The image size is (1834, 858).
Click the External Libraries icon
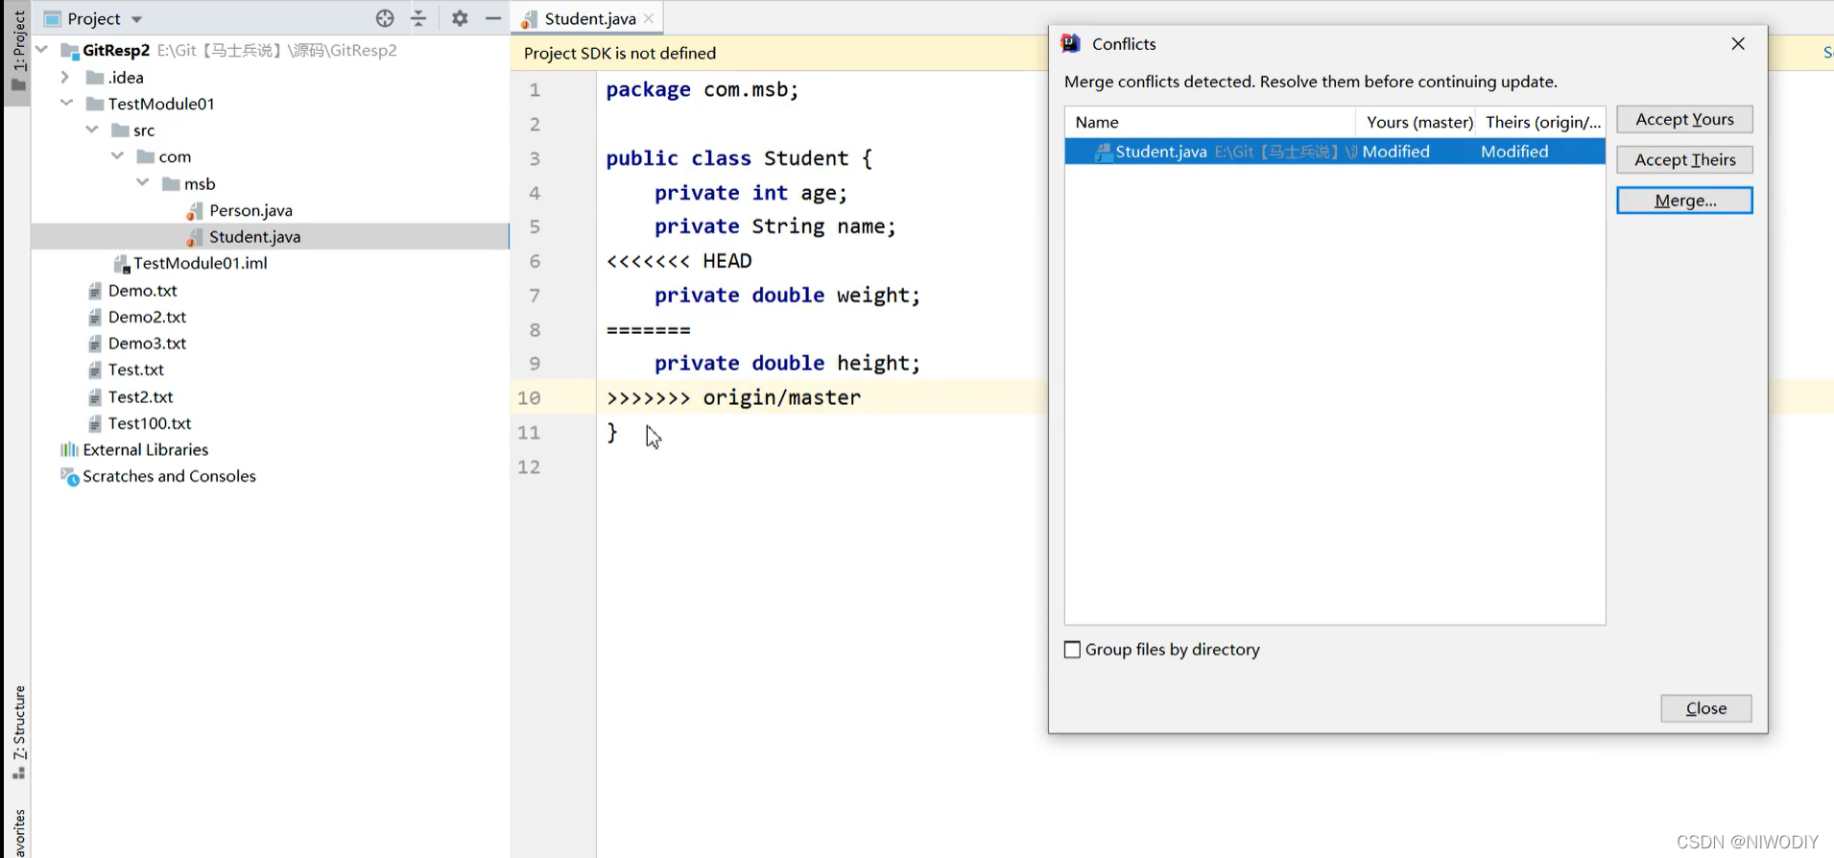tap(69, 449)
